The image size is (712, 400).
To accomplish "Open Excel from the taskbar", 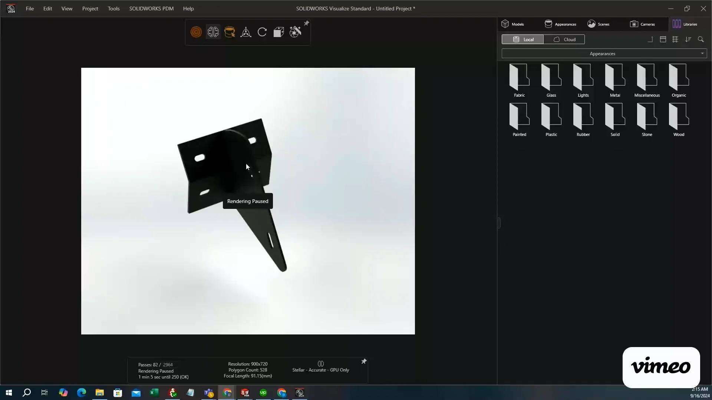I will pos(154,393).
